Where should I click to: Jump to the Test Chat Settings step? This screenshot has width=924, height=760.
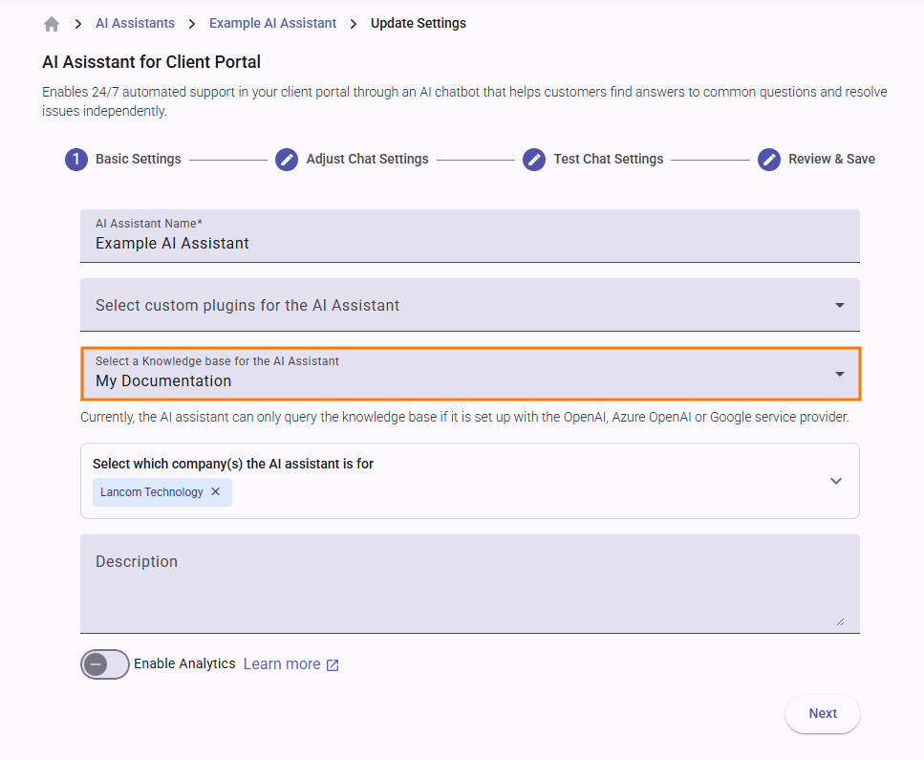coord(608,160)
